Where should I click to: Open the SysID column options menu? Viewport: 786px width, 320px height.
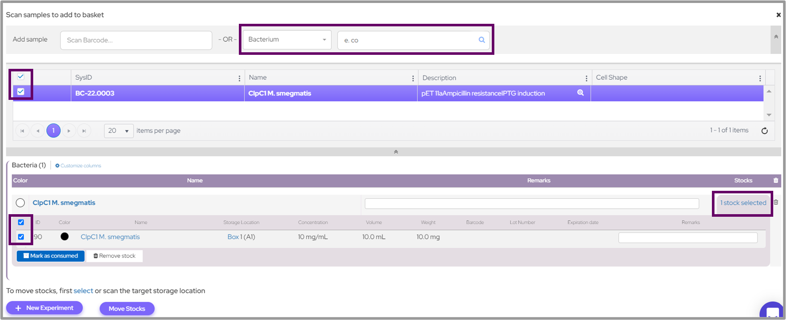pos(239,78)
